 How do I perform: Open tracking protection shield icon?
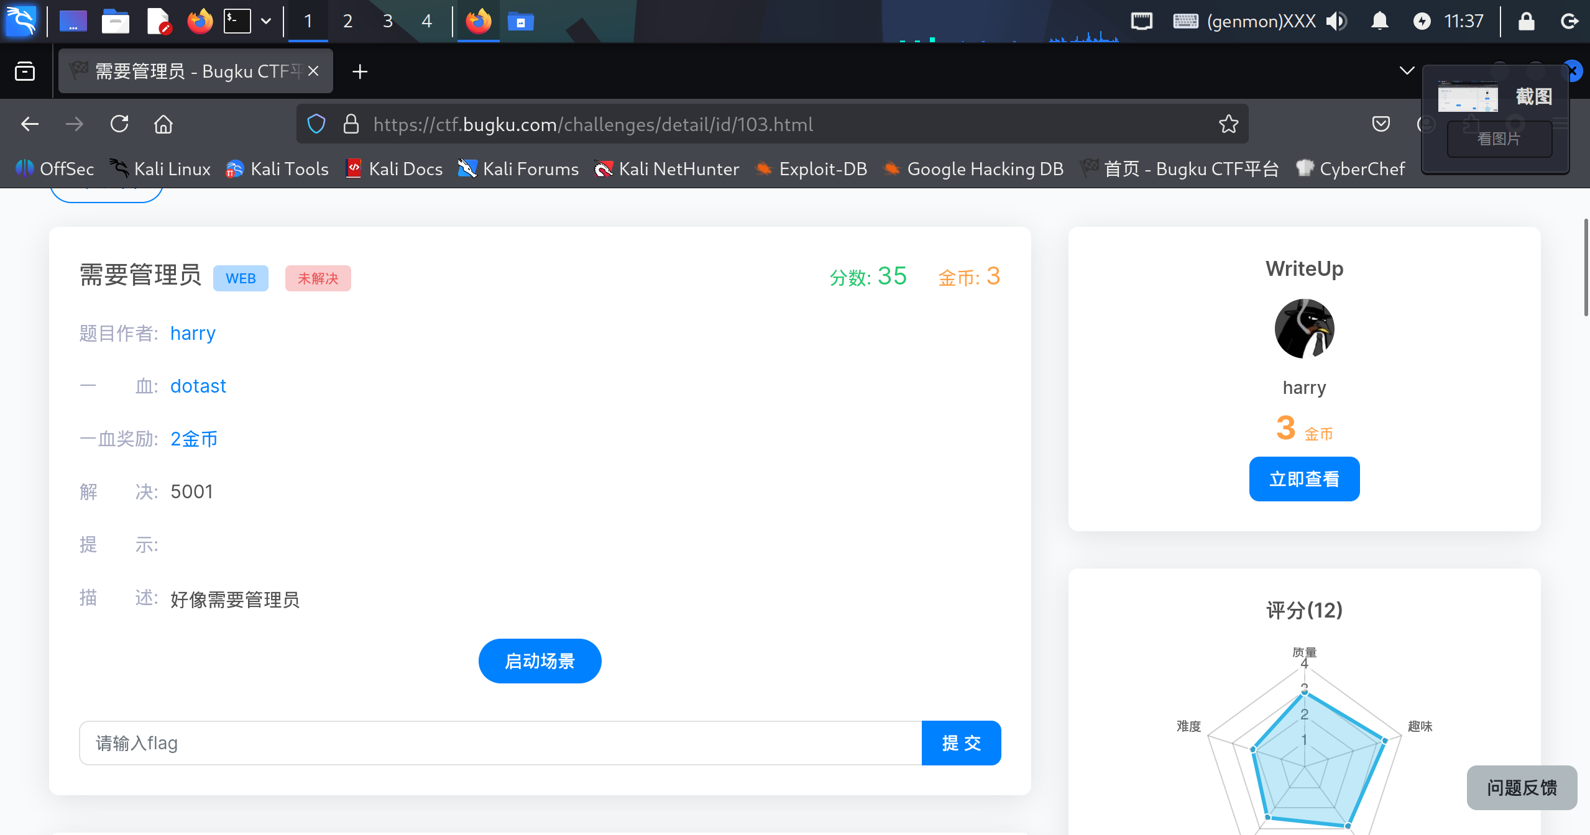[x=316, y=124]
